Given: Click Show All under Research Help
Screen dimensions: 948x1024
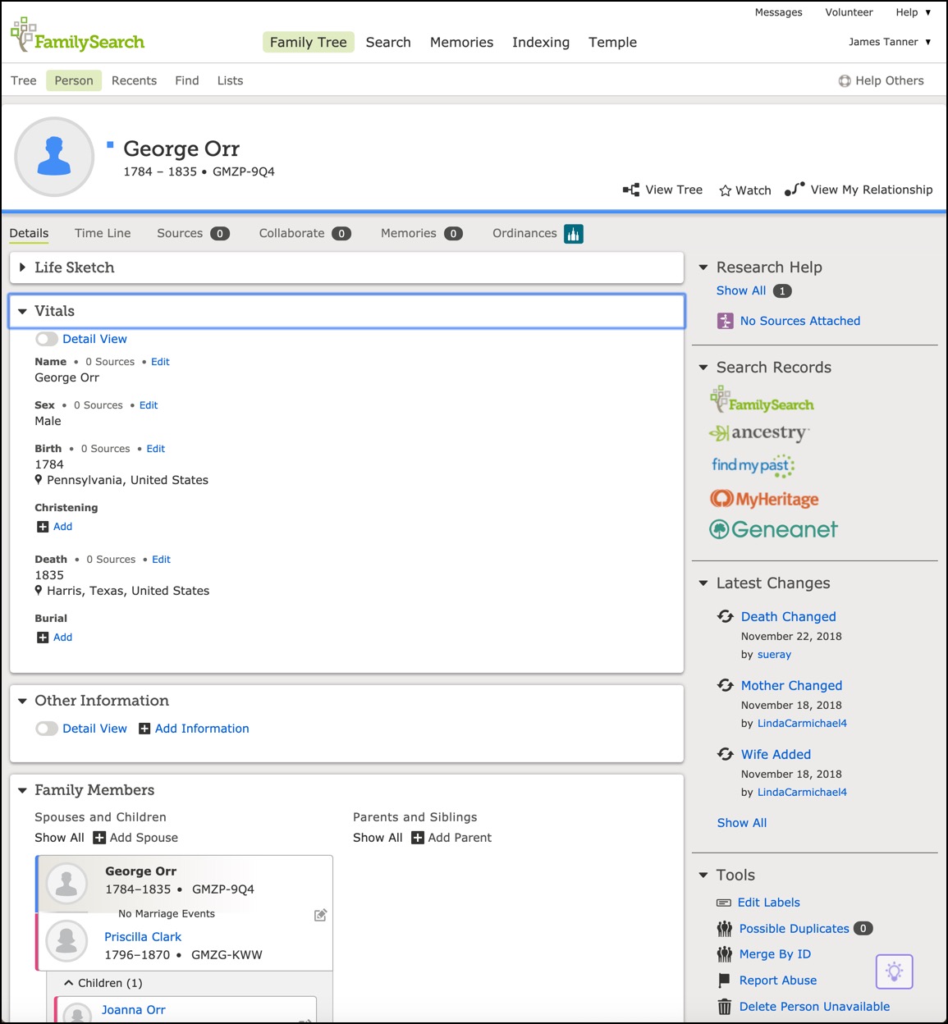Looking at the screenshot, I should 741,290.
